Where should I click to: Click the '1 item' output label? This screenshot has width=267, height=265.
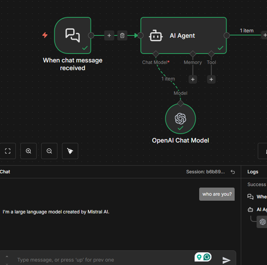pyautogui.click(x=247, y=31)
